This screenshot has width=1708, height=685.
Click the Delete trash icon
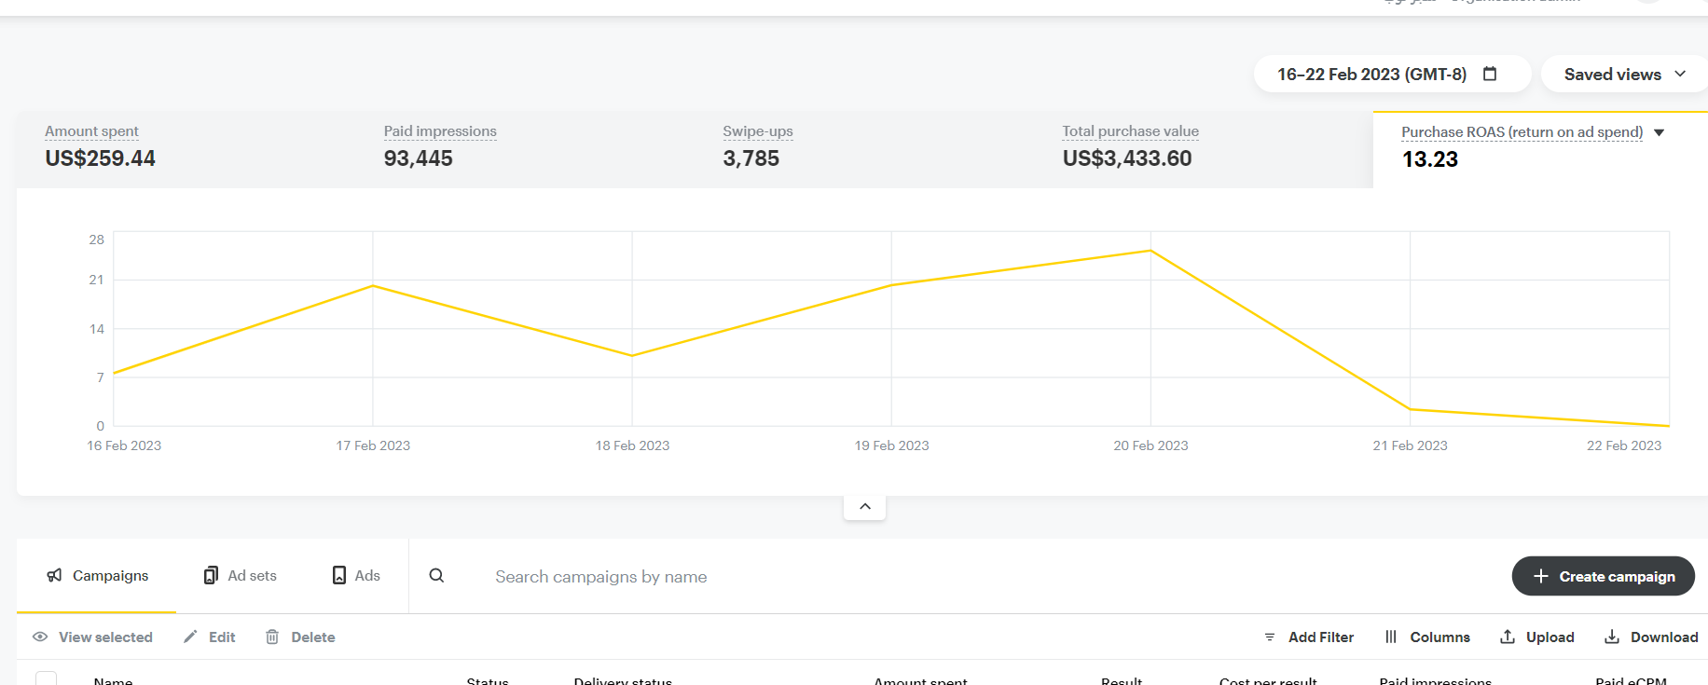272,637
